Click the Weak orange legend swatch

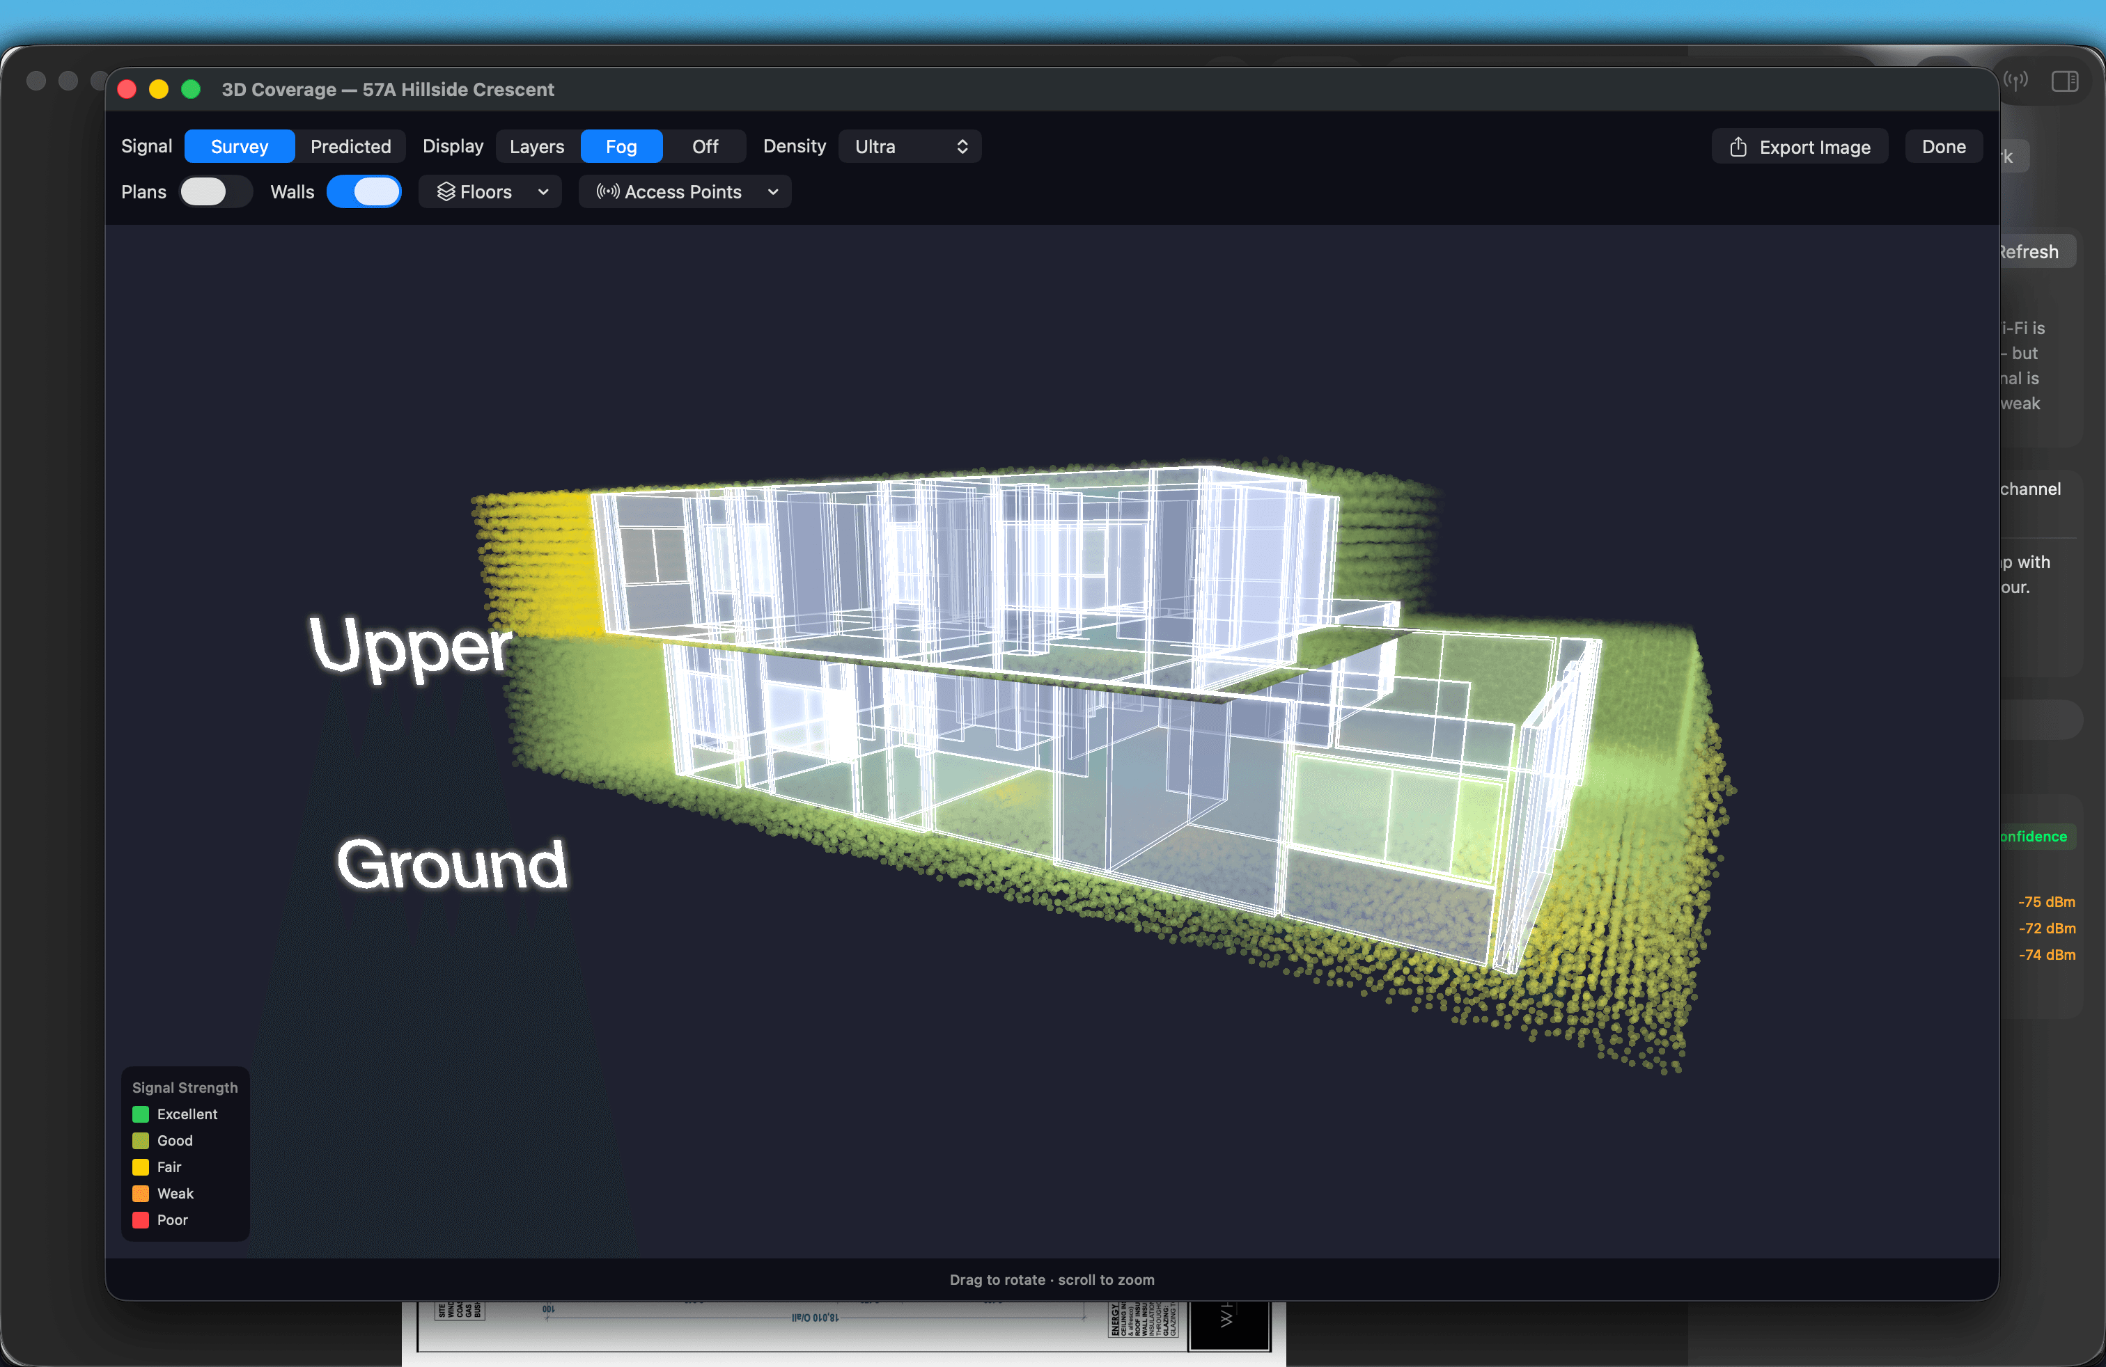(141, 1194)
